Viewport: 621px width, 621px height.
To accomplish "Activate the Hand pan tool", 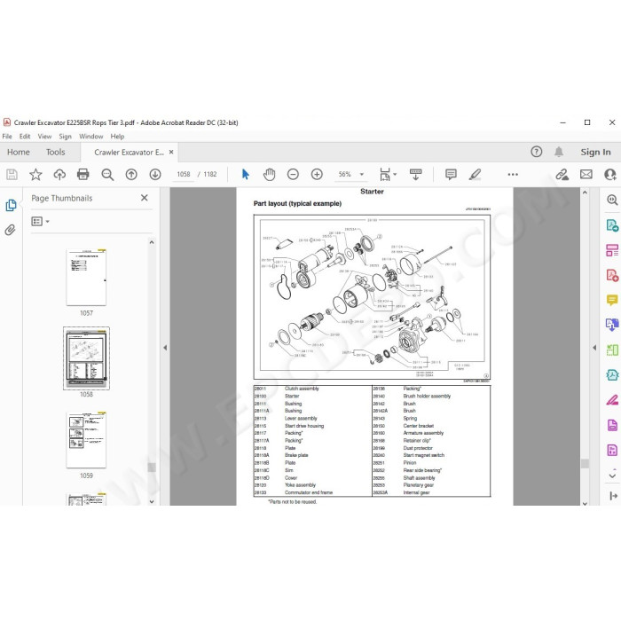I will tap(270, 174).
